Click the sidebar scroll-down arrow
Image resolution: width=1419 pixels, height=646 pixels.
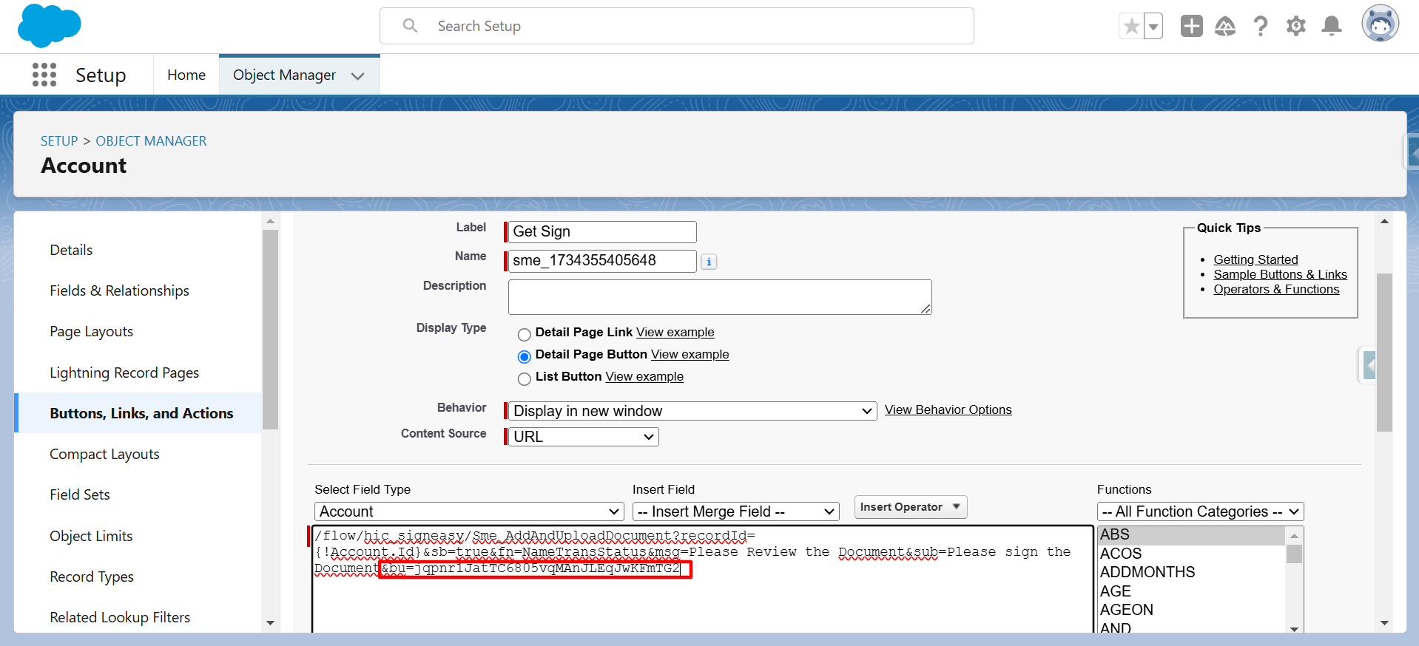[x=270, y=623]
